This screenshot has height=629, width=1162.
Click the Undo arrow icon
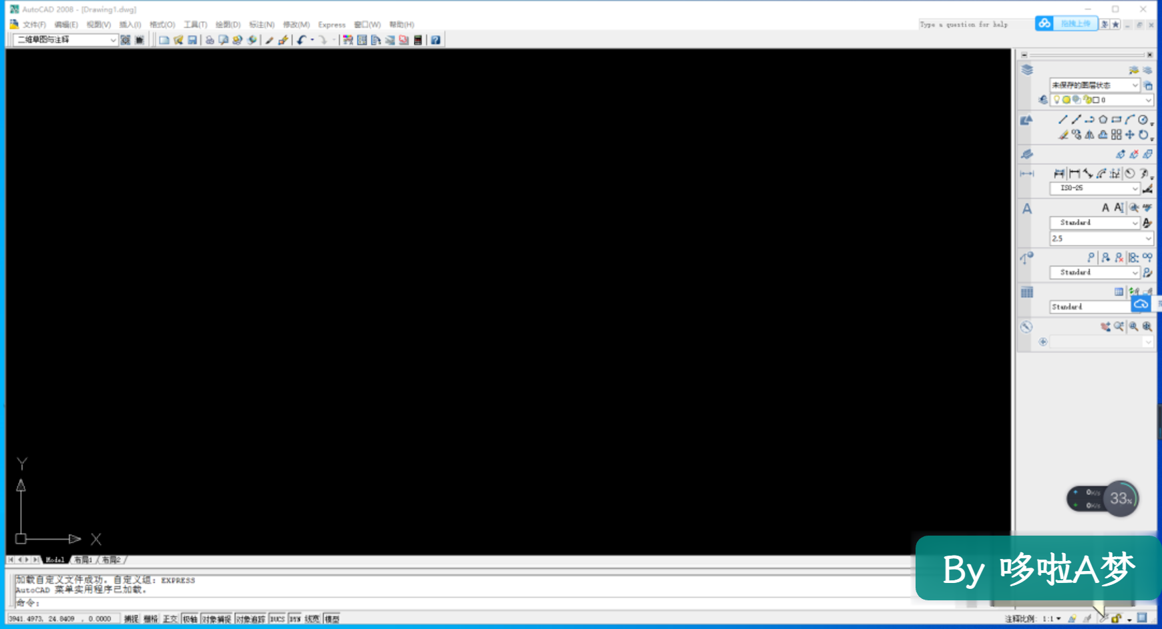click(301, 40)
